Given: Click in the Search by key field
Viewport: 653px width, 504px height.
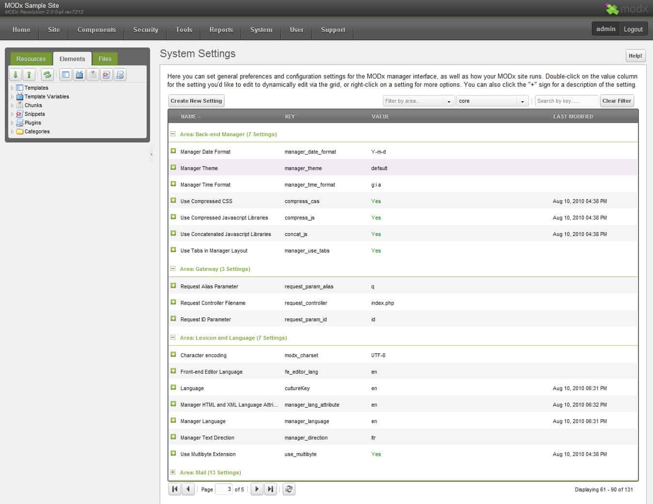Looking at the screenshot, I should click(x=566, y=101).
